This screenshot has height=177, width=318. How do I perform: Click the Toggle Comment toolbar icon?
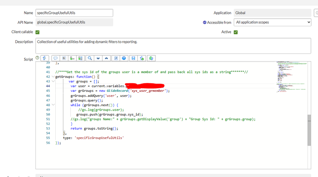click(x=55, y=58)
